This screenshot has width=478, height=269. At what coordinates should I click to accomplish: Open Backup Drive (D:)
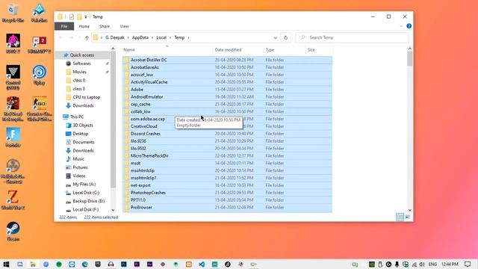(88, 201)
